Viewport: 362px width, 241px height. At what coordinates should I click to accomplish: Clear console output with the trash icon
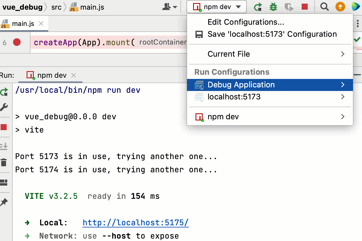coord(4,162)
